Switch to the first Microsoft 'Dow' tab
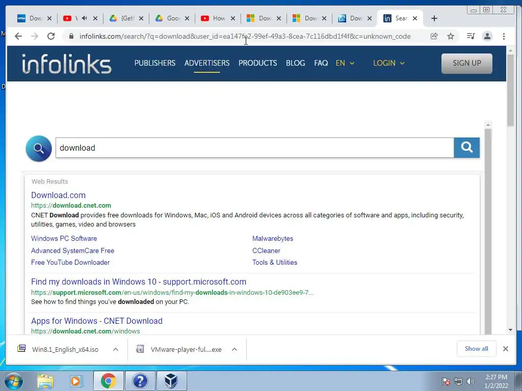Screen dimensions: 522x391 pyautogui.click(x=259, y=18)
